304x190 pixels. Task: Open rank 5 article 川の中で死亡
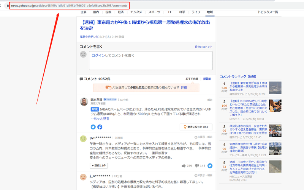click(248, 167)
